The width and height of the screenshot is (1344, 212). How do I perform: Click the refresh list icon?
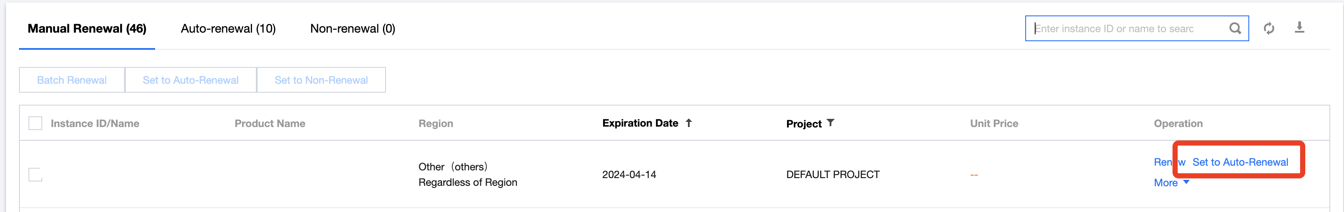(x=1269, y=29)
